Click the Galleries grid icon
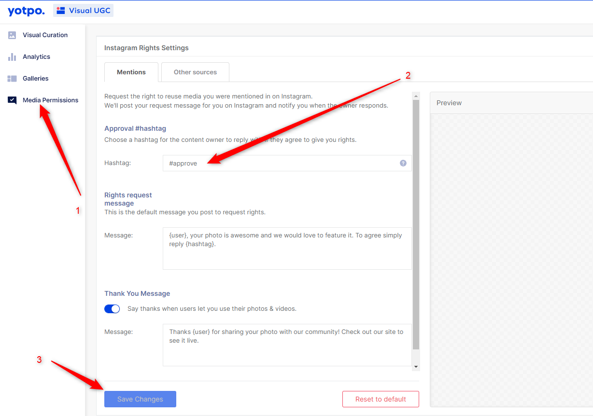 (x=12, y=78)
